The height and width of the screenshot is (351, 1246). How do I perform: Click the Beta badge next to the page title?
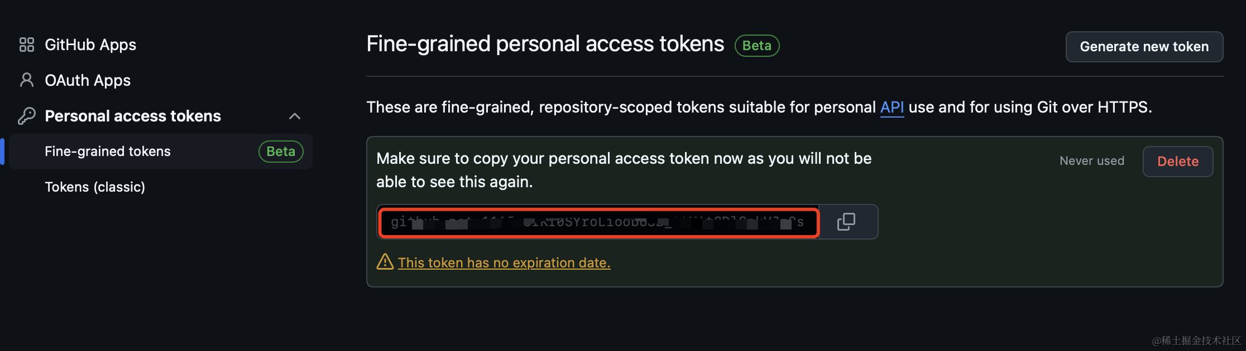coord(757,46)
